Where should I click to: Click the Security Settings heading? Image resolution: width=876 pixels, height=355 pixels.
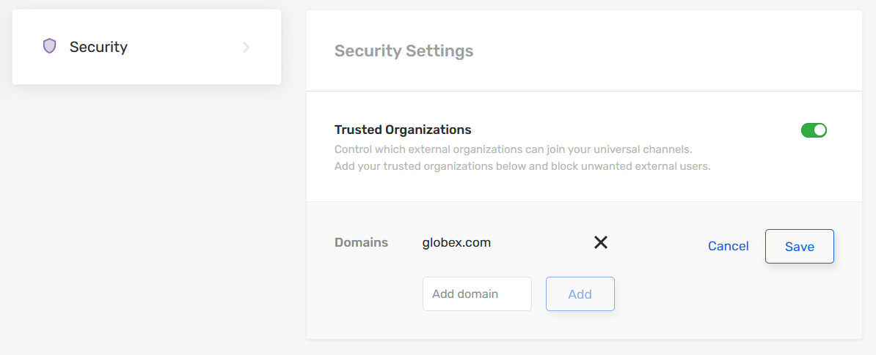point(404,51)
